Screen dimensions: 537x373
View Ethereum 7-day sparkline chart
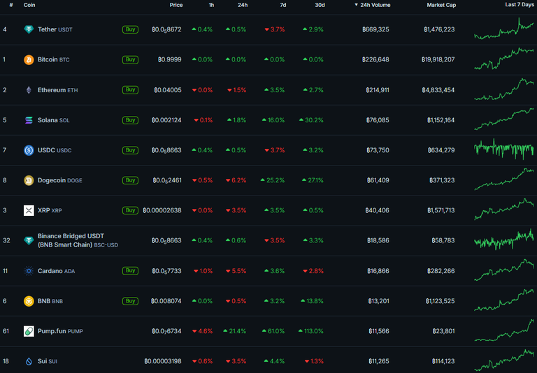pos(503,89)
